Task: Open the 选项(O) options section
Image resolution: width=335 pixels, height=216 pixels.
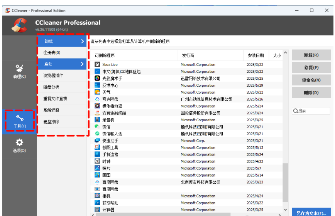Action: point(19,146)
